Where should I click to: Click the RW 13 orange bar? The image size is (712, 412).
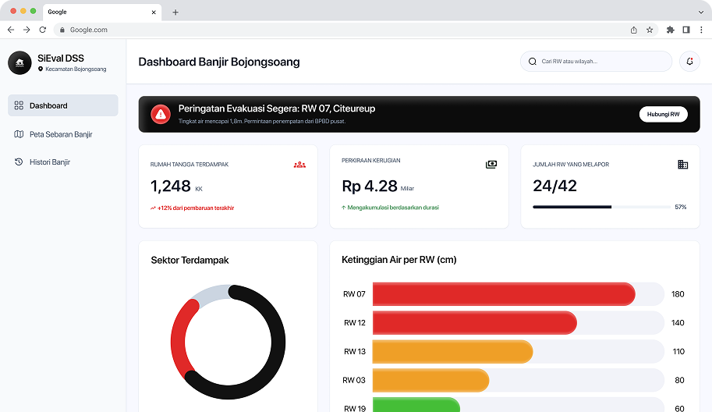click(x=453, y=352)
